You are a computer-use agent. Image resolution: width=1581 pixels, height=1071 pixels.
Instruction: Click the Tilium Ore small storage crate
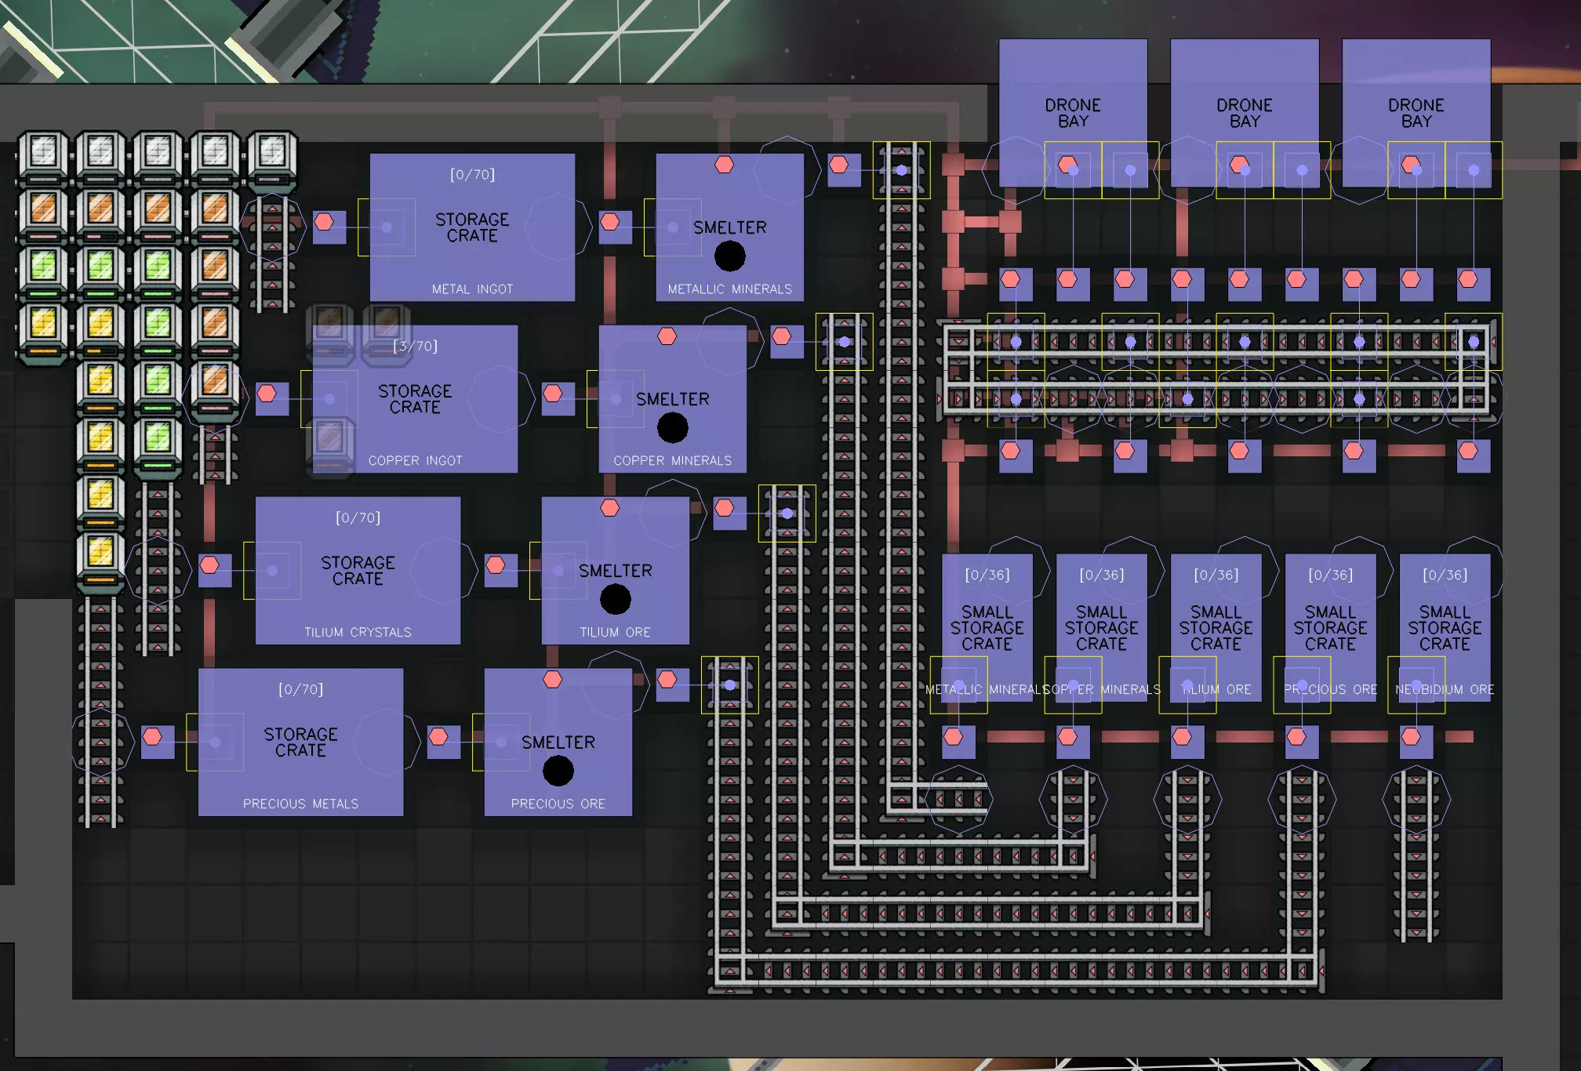coord(1216,627)
